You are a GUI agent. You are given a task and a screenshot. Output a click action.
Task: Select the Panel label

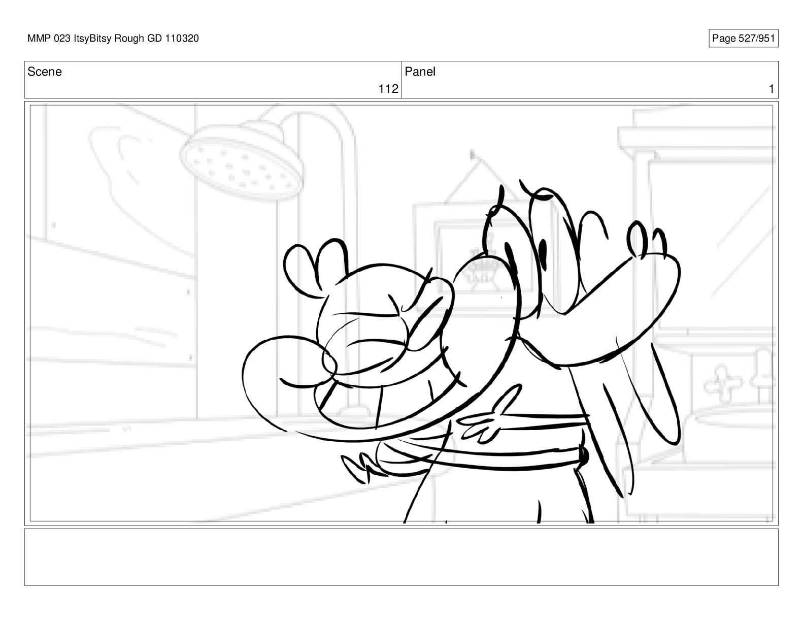[x=420, y=72]
